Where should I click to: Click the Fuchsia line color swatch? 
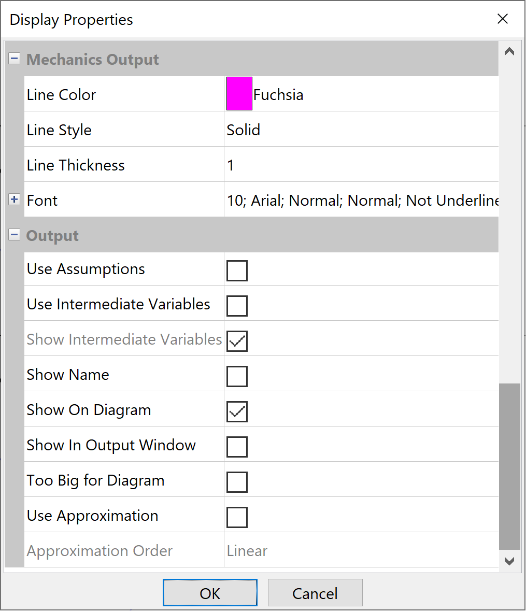[239, 94]
